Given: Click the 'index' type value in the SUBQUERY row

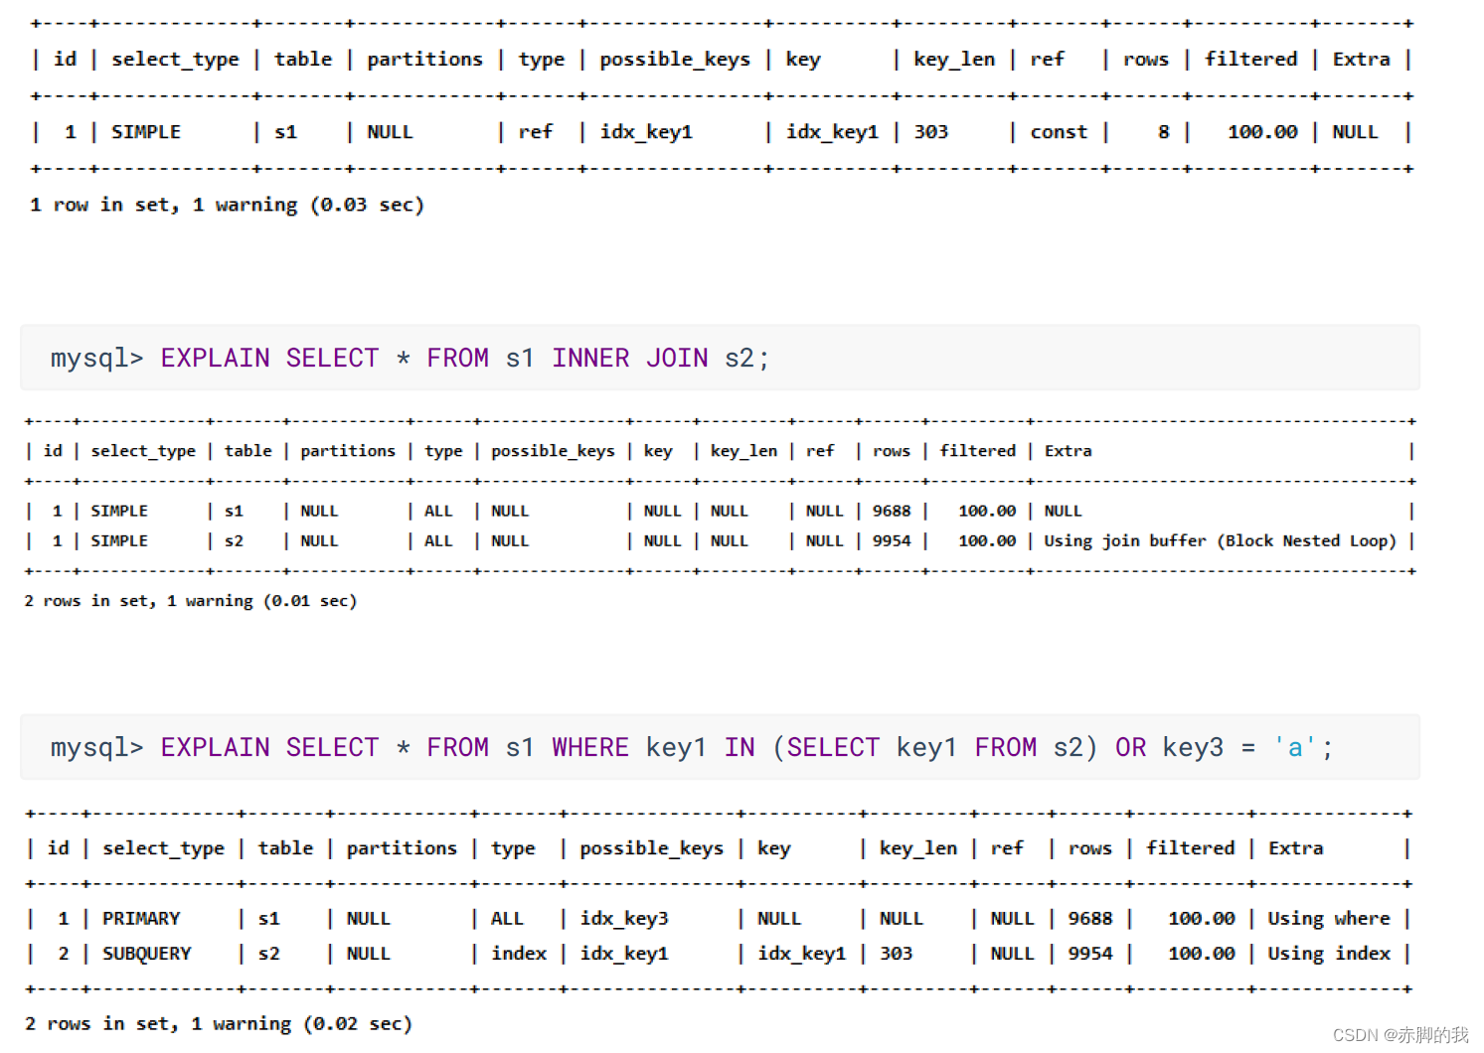Looking at the screenshot, I should coord(519,954).
